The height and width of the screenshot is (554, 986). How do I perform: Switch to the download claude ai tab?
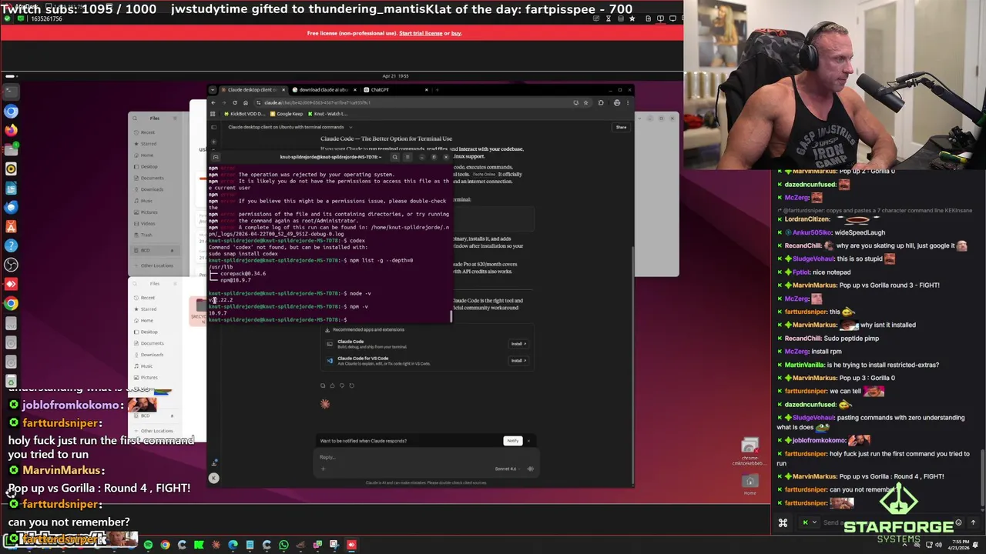323,90
